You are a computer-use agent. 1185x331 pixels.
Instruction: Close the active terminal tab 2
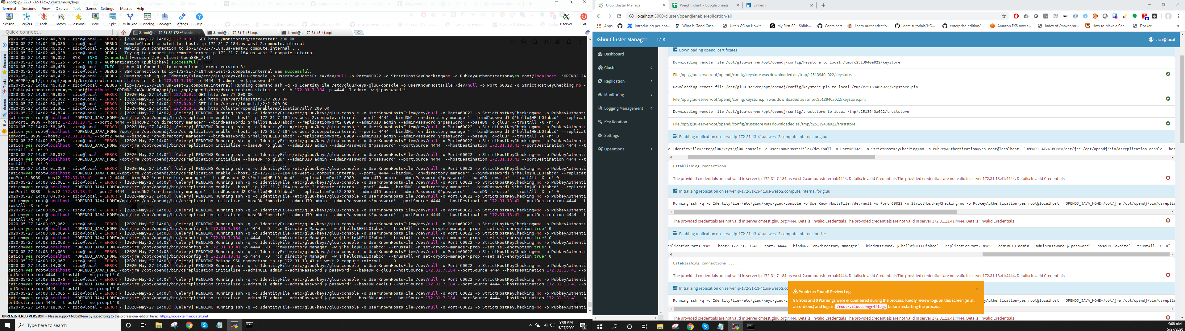pyautogui.click(x=199, y=33)
